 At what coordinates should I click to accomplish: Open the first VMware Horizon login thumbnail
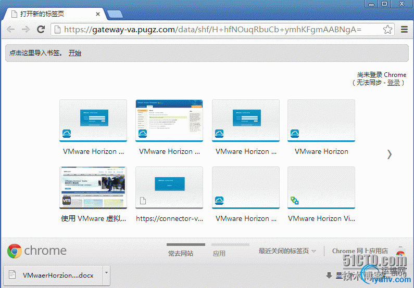pyautogui.click(x=93, y=121)
